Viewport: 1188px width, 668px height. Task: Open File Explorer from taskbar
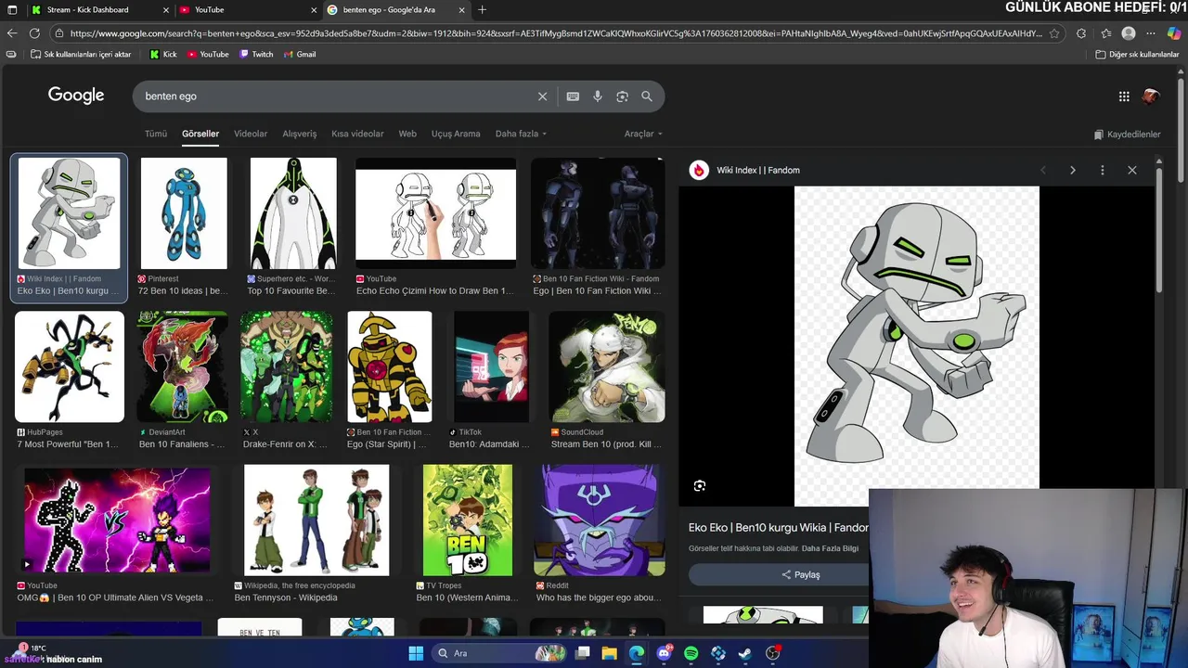pyautogui.click(x=610, y=653)
